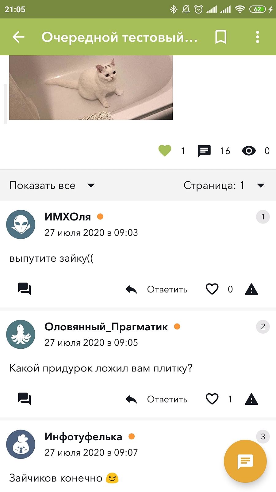The image size is (276, 492).
Task: Tap the eye views counter icon
Action: coord(249,151)
